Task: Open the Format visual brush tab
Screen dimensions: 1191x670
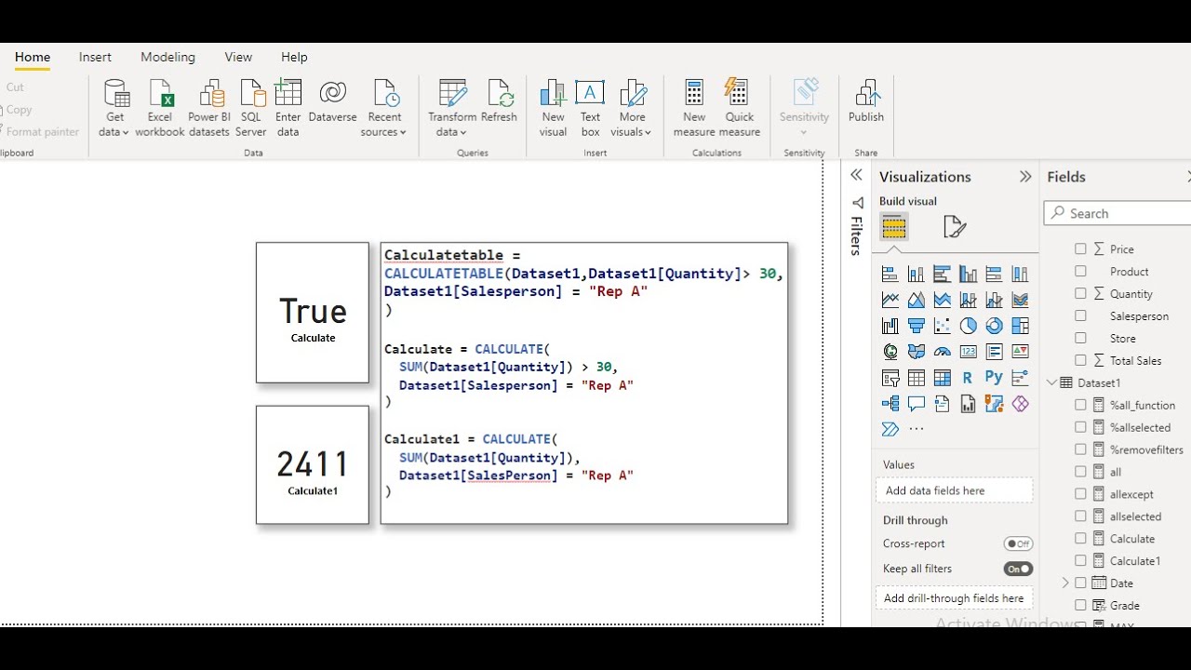Action: pyautogui.click(x=955, y=227)
